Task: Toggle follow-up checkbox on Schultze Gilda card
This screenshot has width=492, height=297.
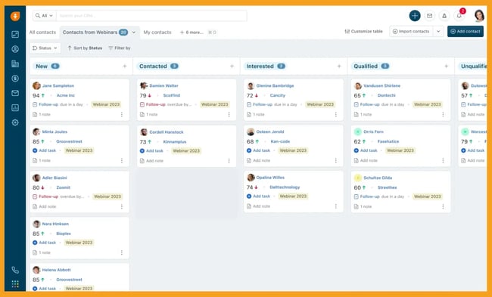Action: click(x=357, y=196)
